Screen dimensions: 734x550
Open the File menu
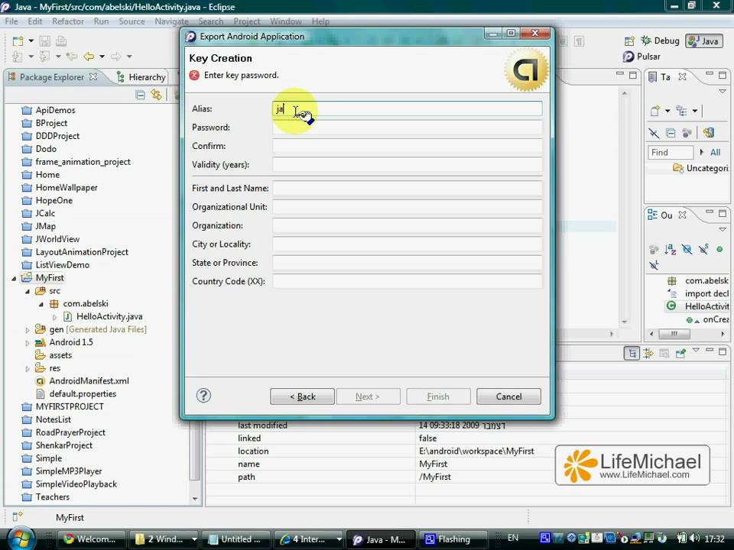[x=11, y=21]
